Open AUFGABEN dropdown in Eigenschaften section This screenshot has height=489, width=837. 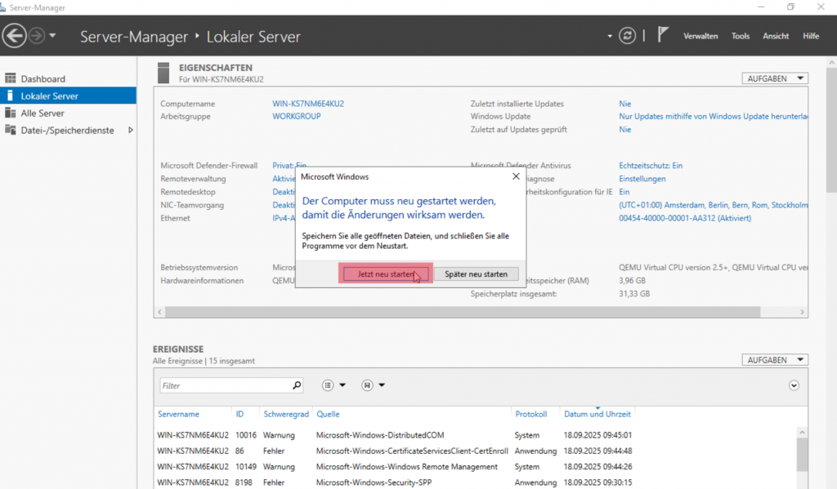(775, 78)
